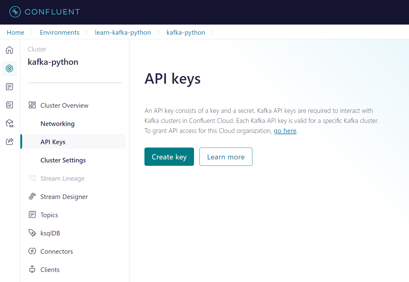Open the document list icon in rail
The width and height of the screenshot is (409, 282).
click(x=9, y=87)
